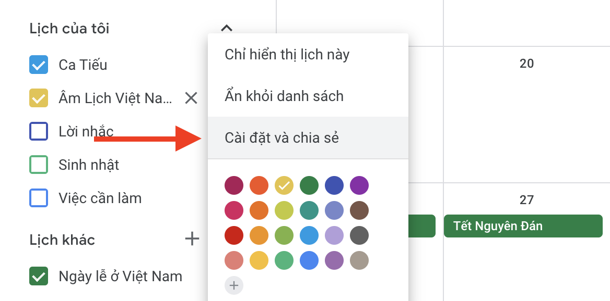Check the Sinh nhật calendar box

pyautogui.click(x=39, y=165)
